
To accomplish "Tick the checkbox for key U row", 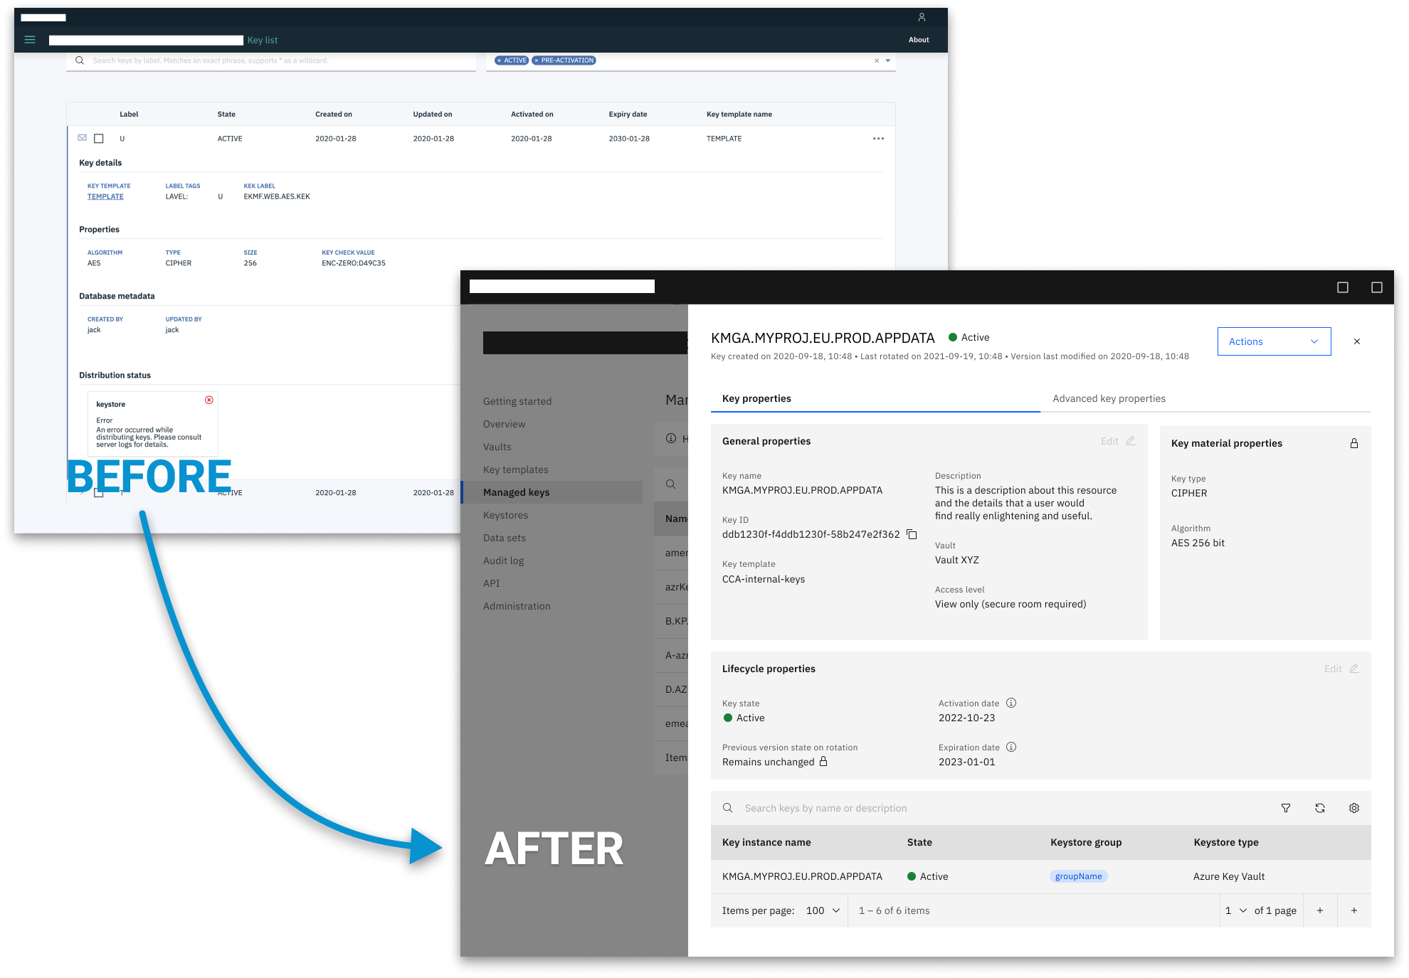I will [x=99, y=139].
